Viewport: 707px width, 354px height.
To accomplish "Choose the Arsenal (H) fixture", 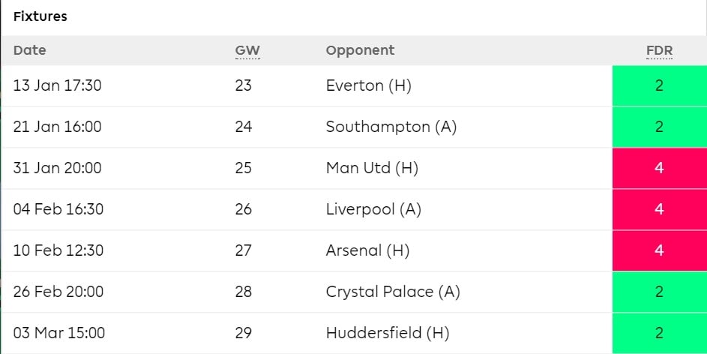I will (x=367, y=250).
